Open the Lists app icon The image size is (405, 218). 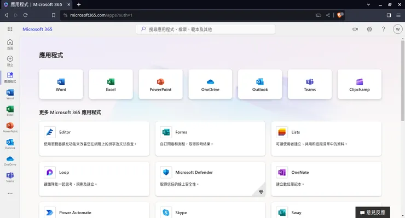(x=282, y=132)
